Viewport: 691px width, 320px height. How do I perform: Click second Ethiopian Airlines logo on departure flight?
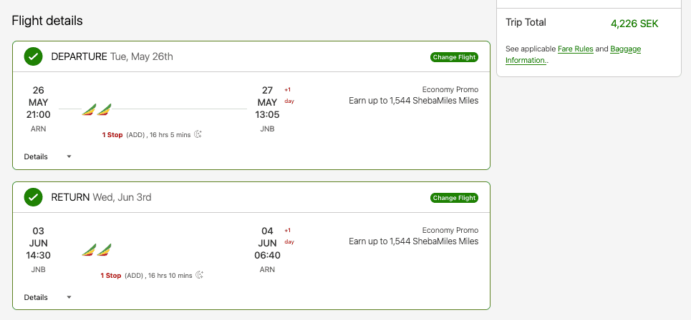(x=105, y=109)
